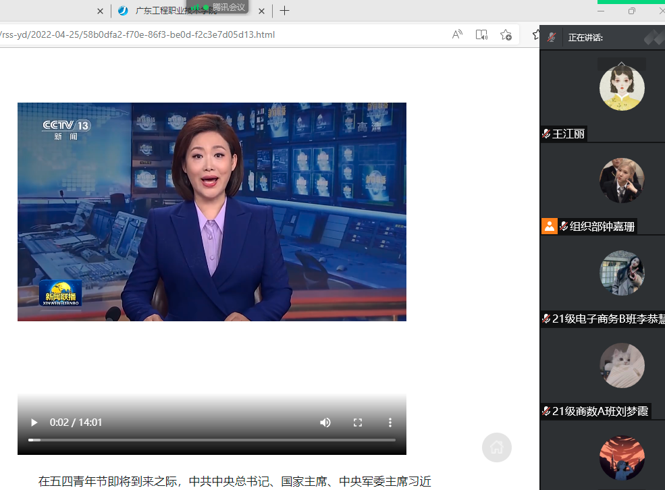This screenshot has height=490, width=665.
Task: Seek along the video progress bar
Action: tap(211, 440)
